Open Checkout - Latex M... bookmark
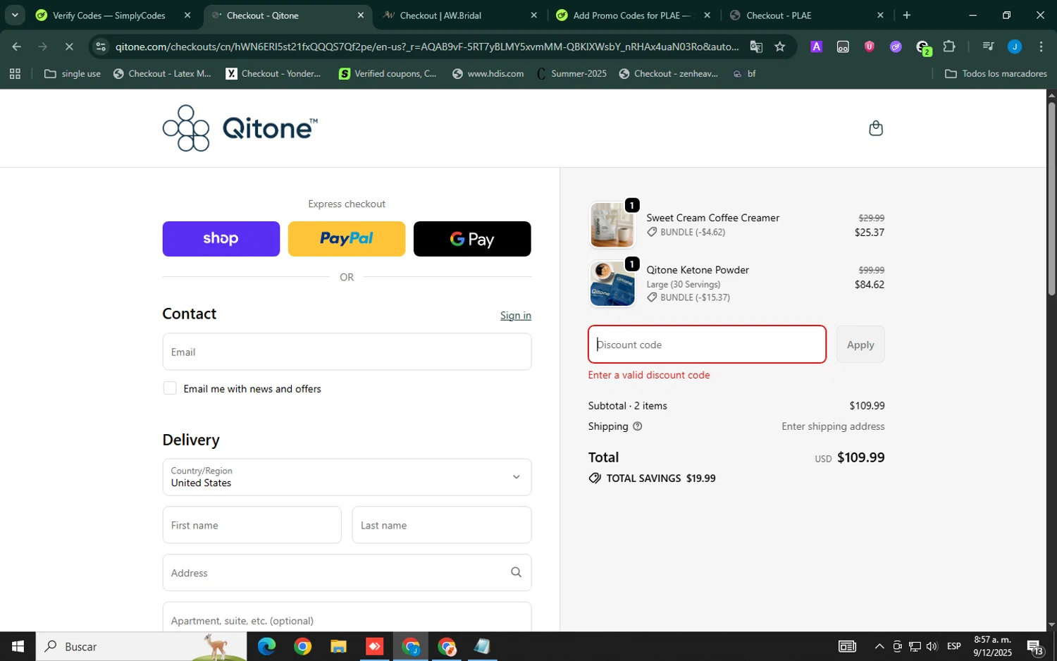The image size is (1057, 661). (163, 73)
